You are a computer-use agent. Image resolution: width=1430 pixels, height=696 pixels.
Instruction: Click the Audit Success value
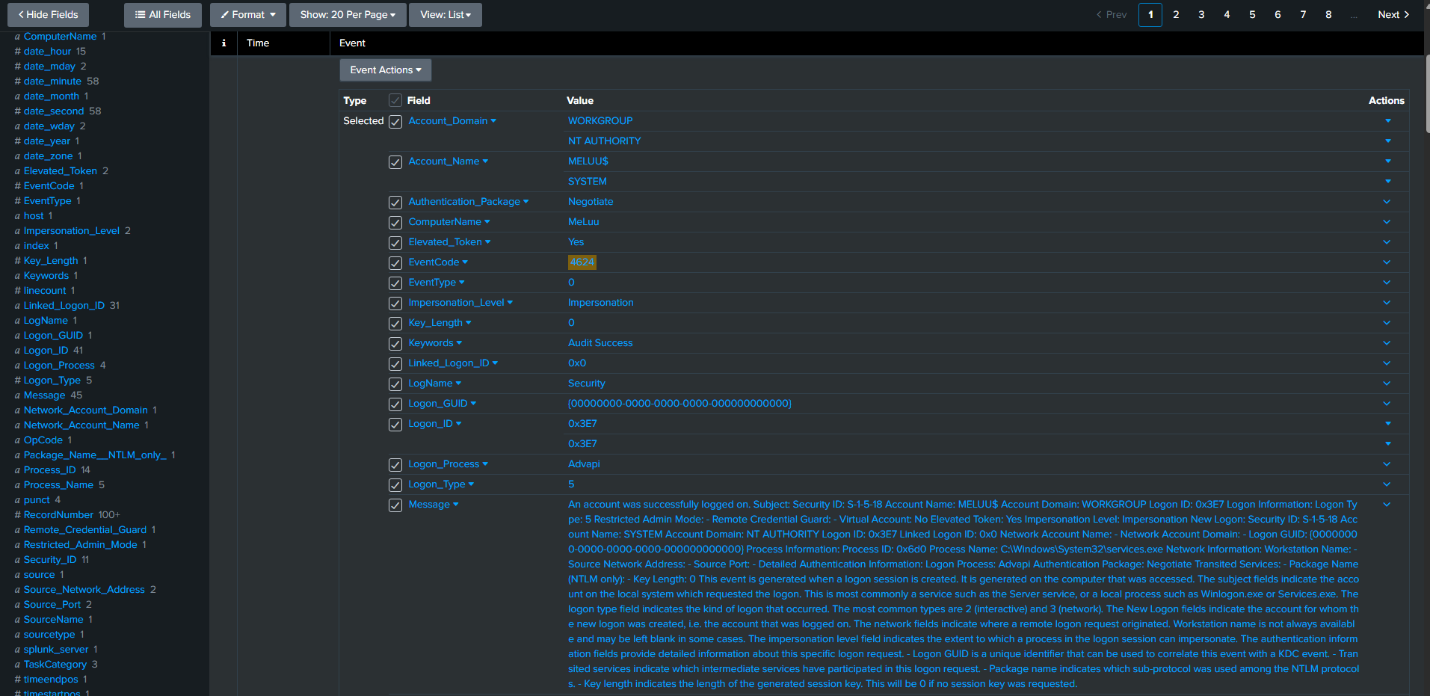tap(600, 343)
